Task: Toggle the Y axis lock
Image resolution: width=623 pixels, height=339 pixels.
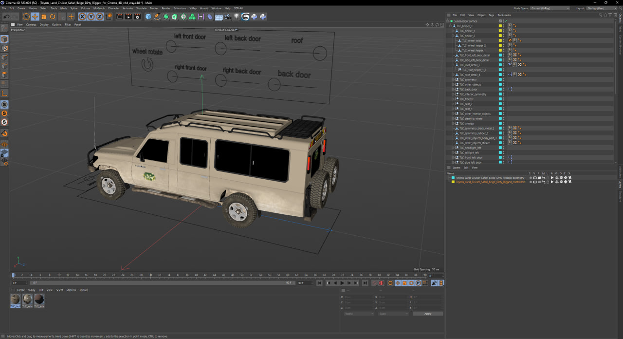Action: 92,17
